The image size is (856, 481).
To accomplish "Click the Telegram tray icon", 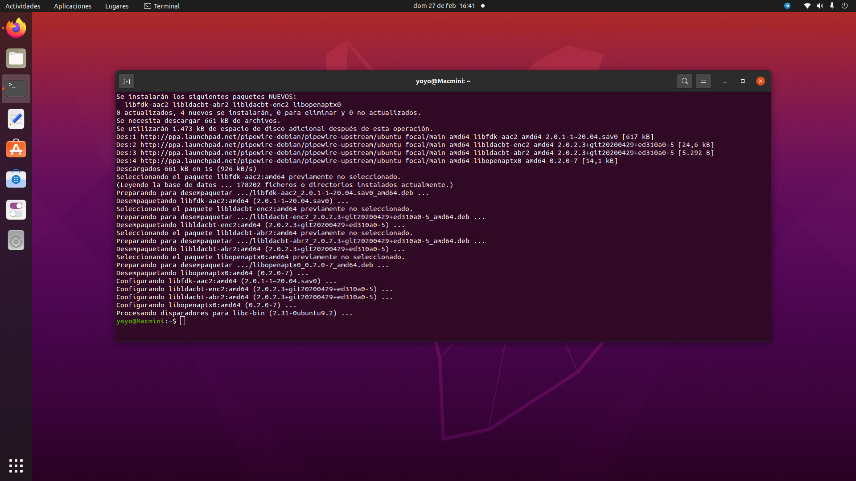I will 787,6.
